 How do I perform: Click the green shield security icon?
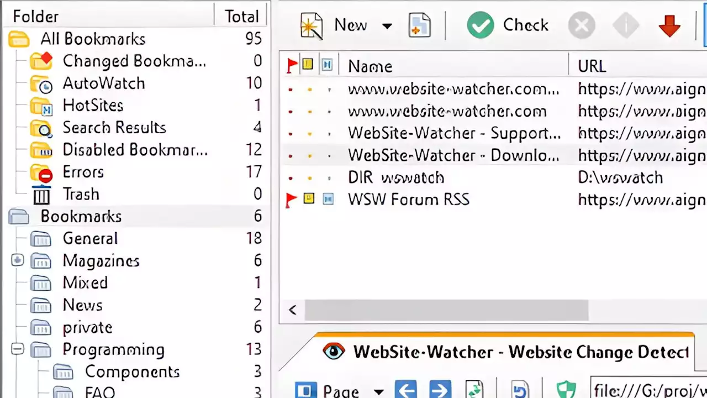566,390
